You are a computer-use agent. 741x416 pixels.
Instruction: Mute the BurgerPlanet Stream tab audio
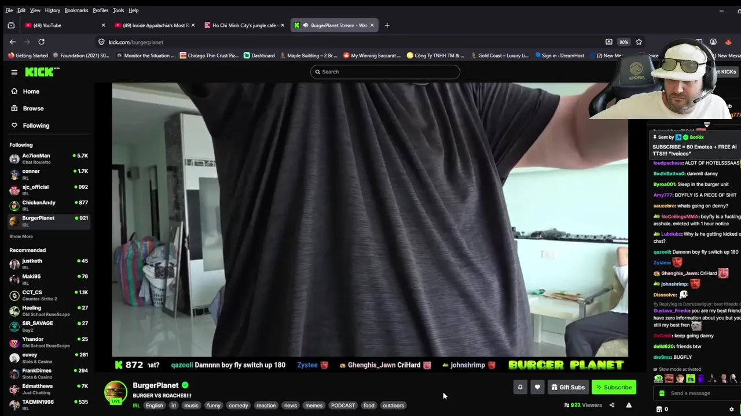click(305, 25)
